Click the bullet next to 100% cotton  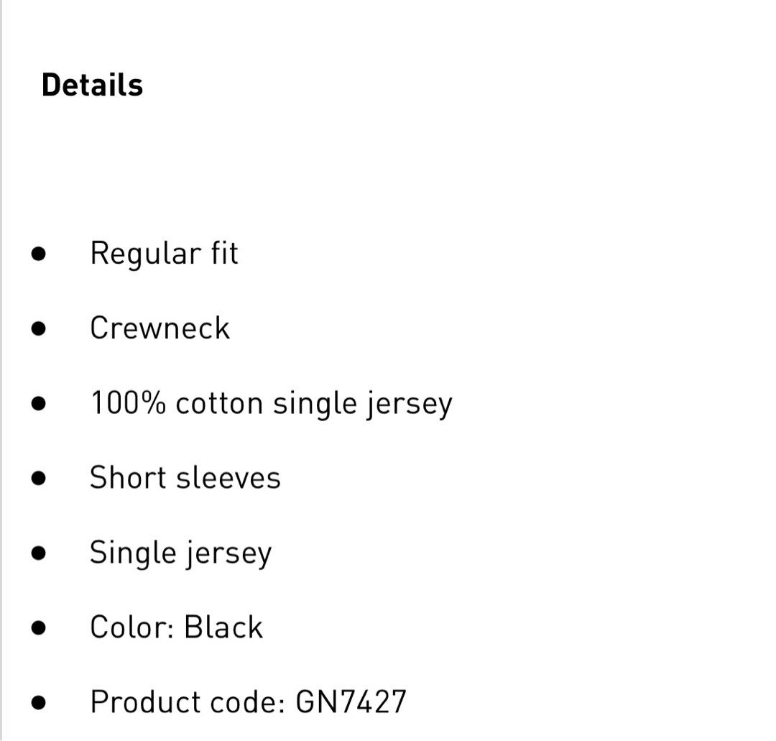(x=39, y=403)
